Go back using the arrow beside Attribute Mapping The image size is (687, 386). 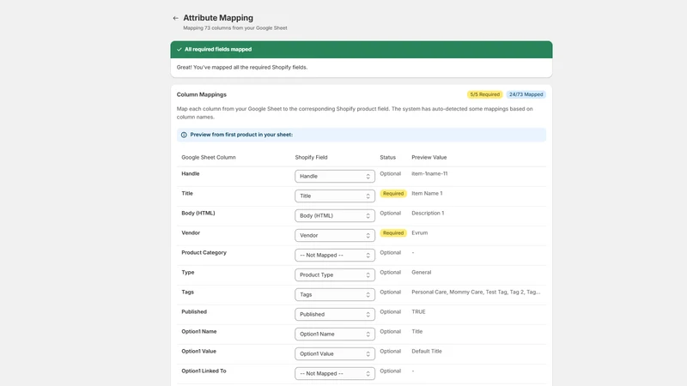pyautogui.click(x=175, y=18)
